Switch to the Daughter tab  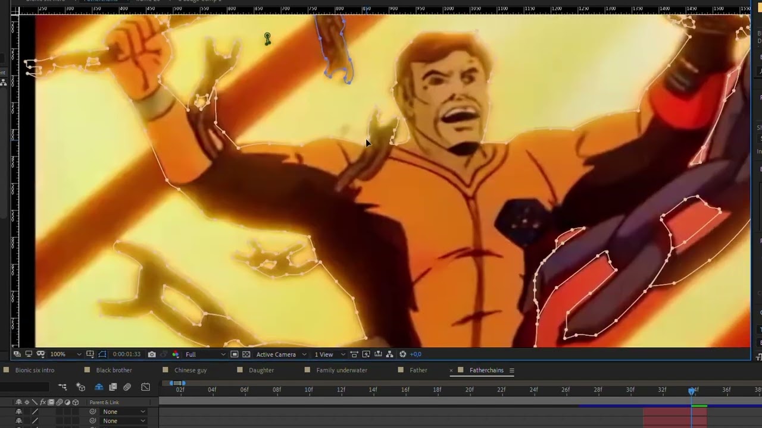tap(261, 370)
